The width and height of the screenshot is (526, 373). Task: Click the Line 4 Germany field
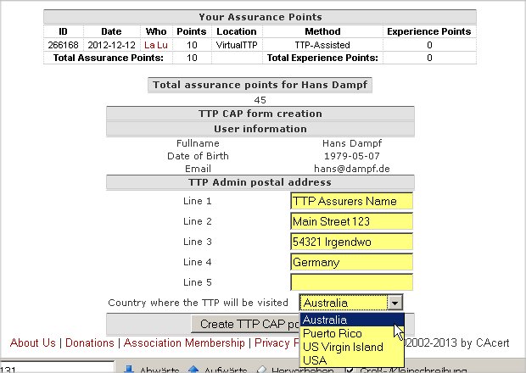click(x=351, y=263)
